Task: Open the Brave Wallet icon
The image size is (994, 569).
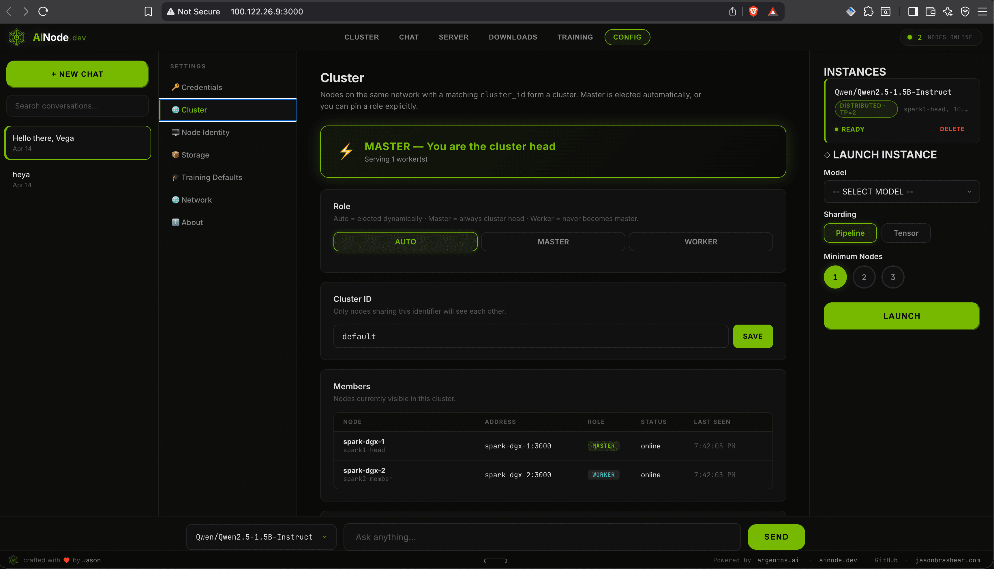Action: point(930,11)
